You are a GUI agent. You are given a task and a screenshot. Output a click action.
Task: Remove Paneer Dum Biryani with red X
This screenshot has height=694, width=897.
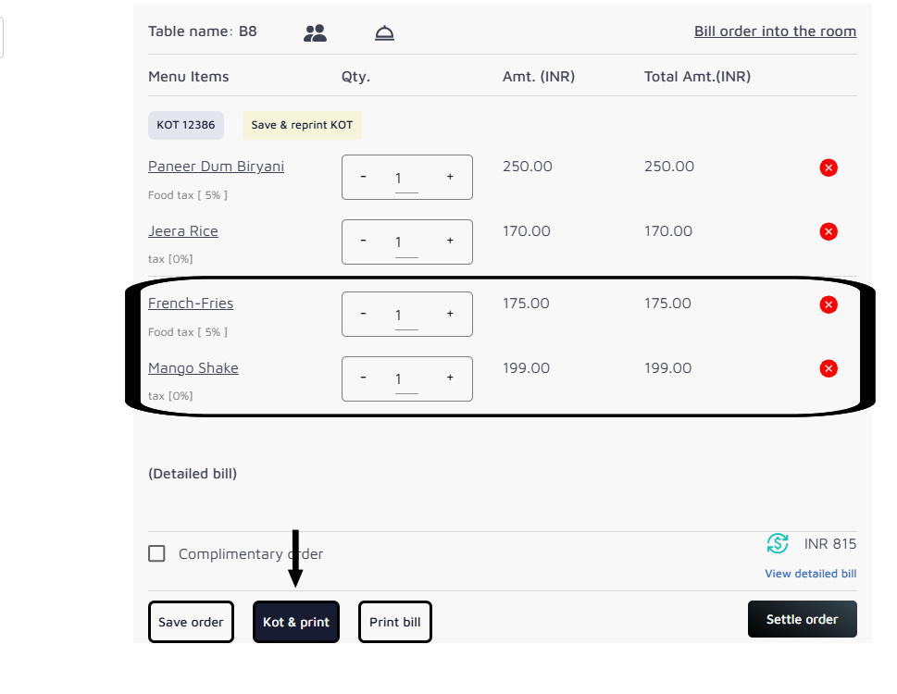[828, 167]
